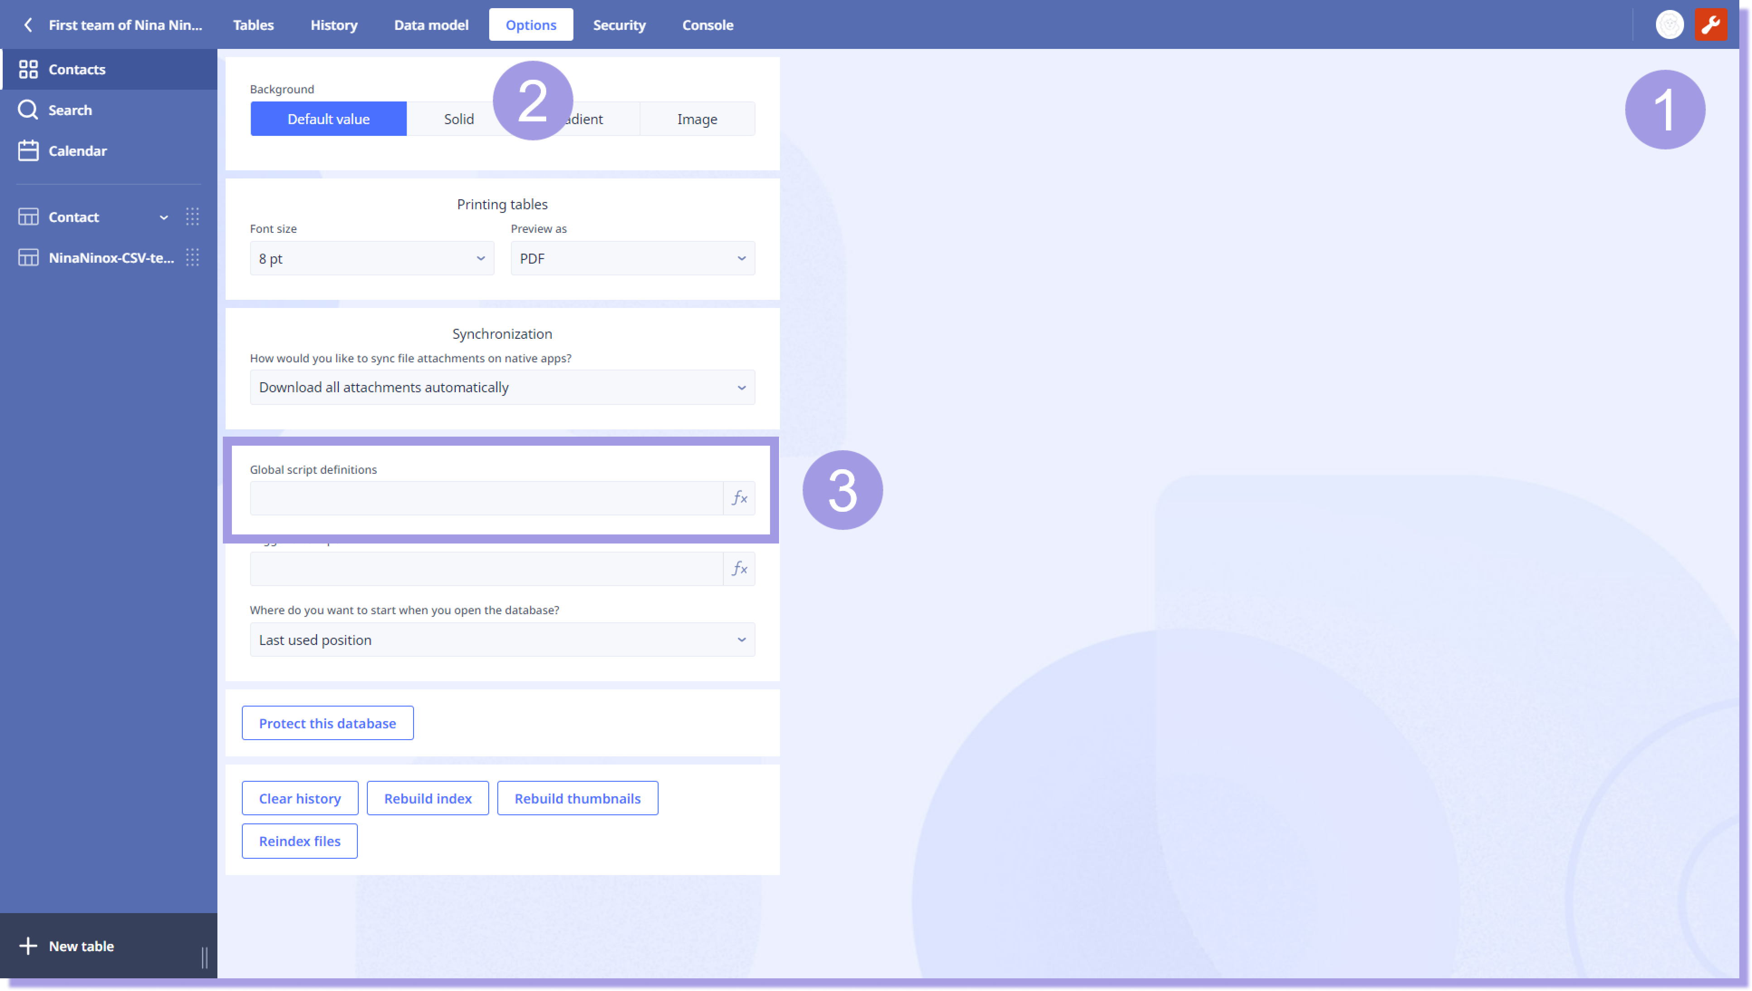
Task: Click the Reindex files button
Action: click(x=299, y=841)
